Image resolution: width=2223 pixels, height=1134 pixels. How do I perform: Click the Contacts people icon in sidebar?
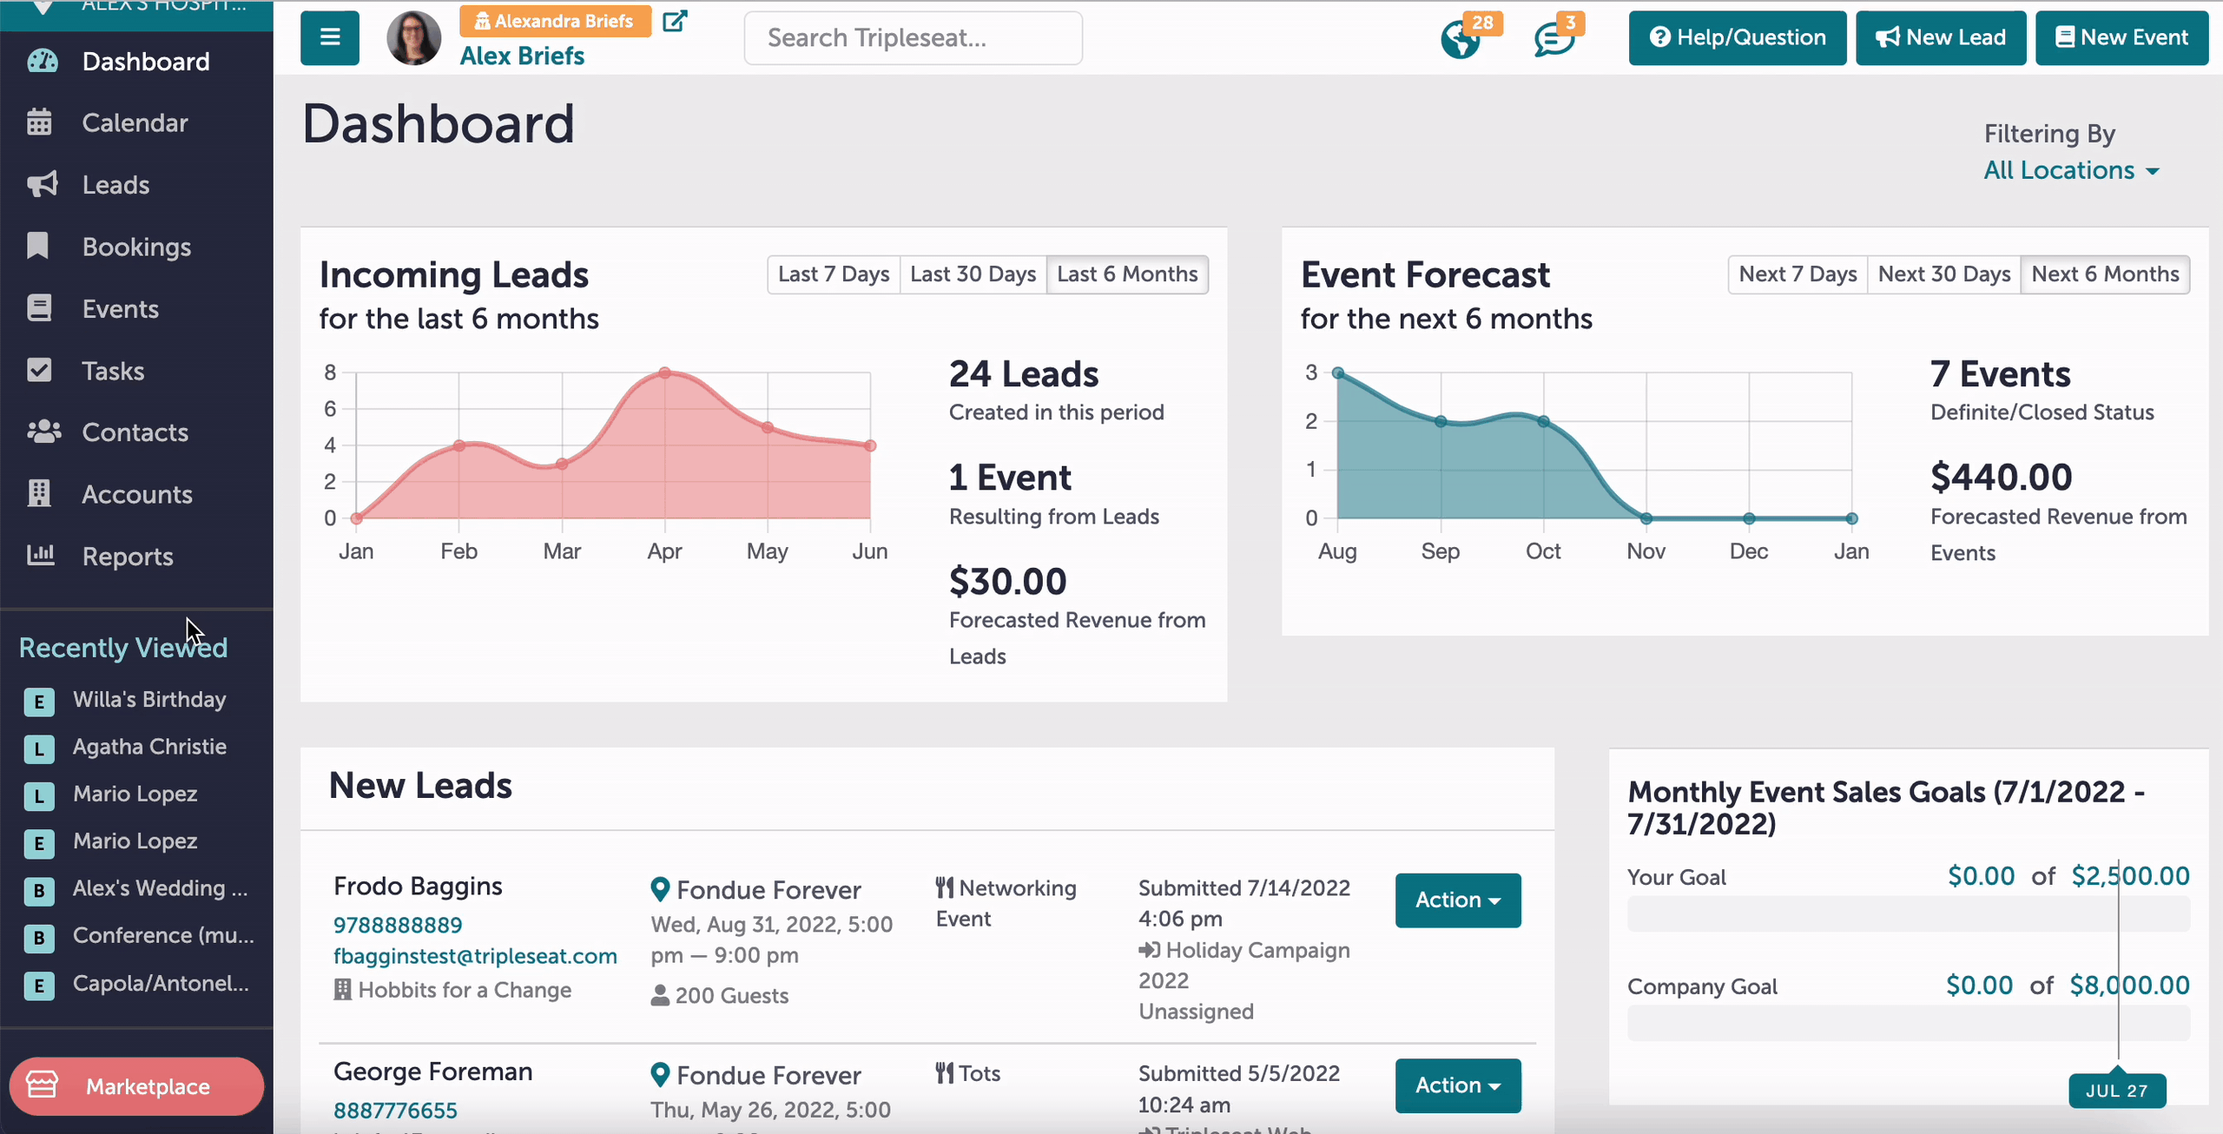(x=43, y=432)
